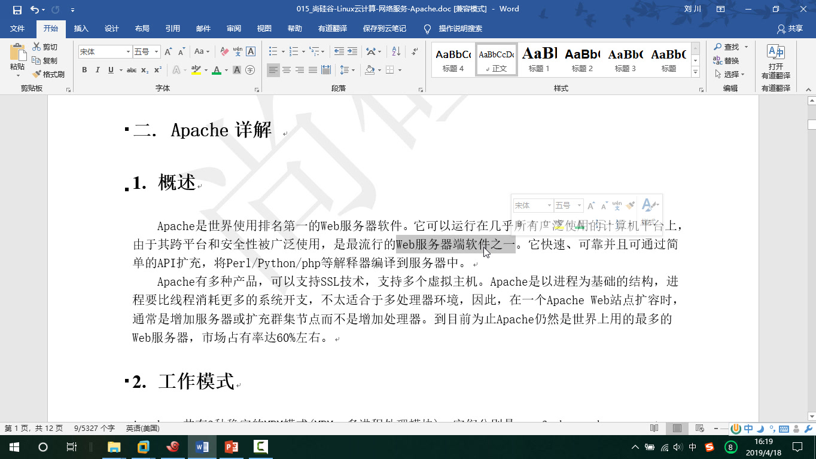Open the font size dropdown (五号) in the ribbon

click(x=157, y=52)
